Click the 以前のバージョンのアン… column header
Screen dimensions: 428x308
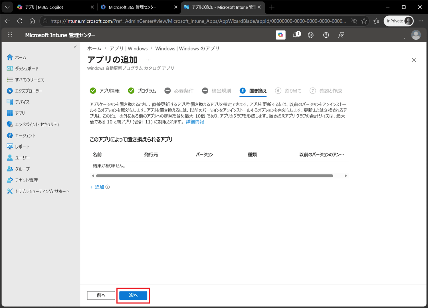click(x=322, y=155)
